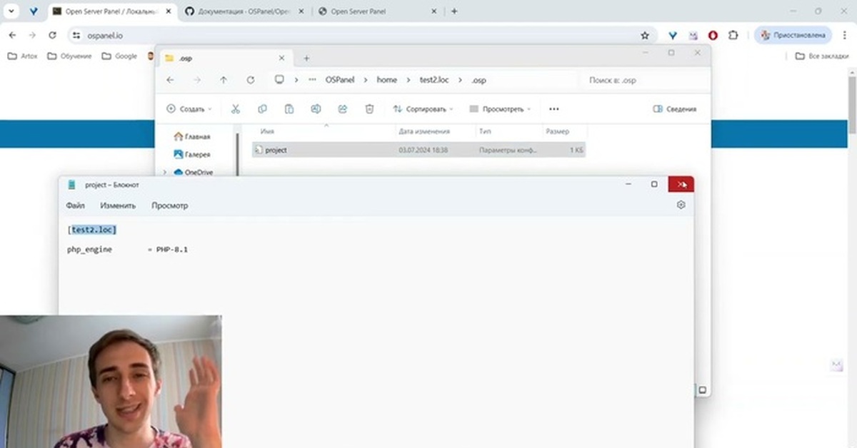The height and width of the screenshot is (448, 857).
Task: Open the Файл menu in Notepad
Action: click(x=75, y=205)
